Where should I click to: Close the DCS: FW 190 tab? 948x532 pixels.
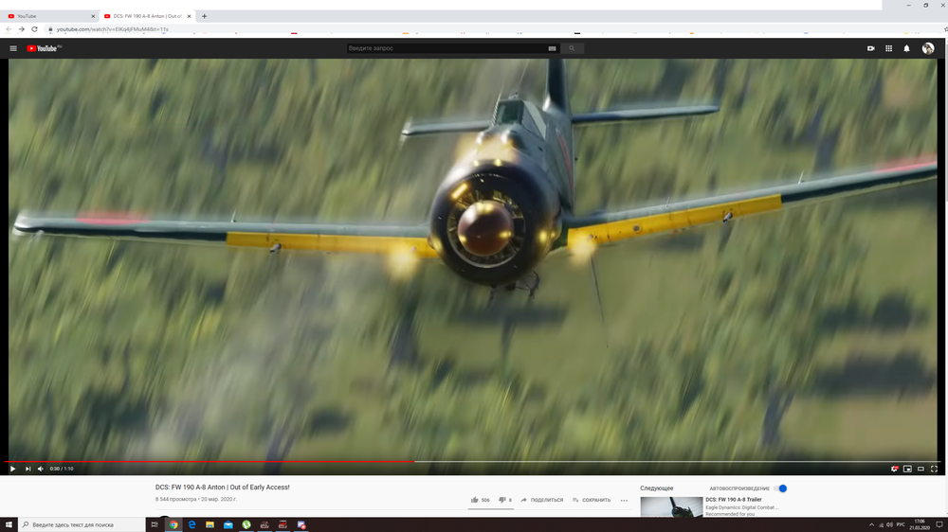190,16
